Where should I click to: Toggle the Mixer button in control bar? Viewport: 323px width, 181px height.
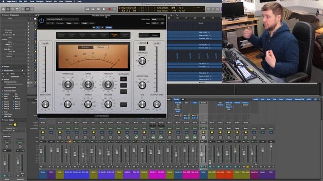[27, 9]
